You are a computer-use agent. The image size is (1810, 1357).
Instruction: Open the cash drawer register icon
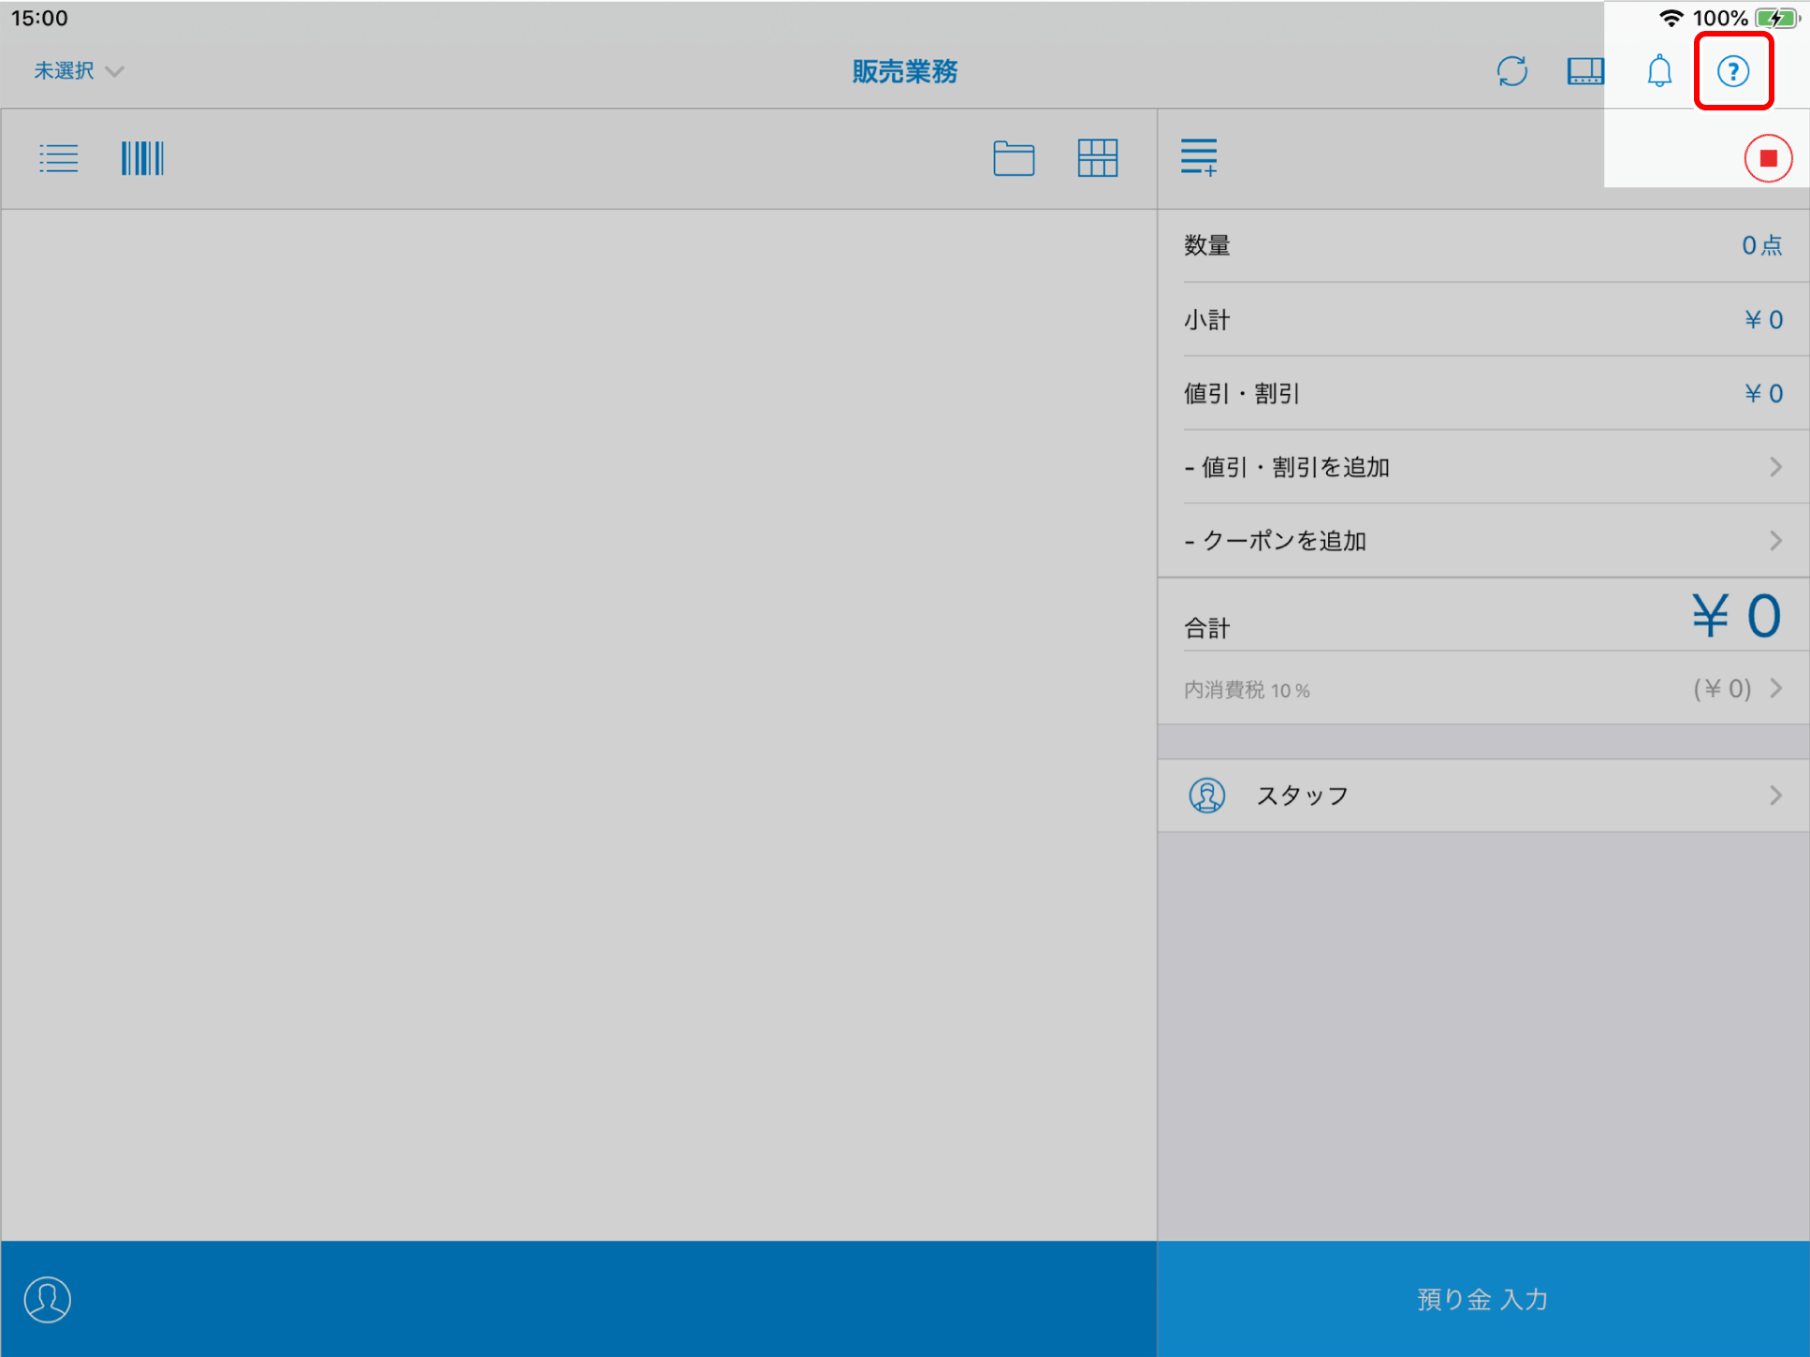pyautogui.click(x=1585, y=71)
